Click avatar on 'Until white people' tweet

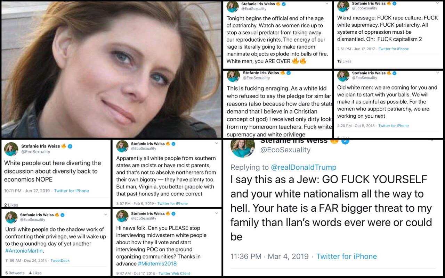[x=11, y=217]
